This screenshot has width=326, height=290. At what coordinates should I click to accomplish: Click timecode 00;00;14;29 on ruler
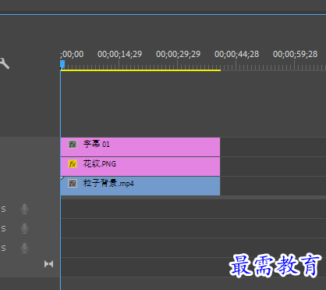point(119,54)
